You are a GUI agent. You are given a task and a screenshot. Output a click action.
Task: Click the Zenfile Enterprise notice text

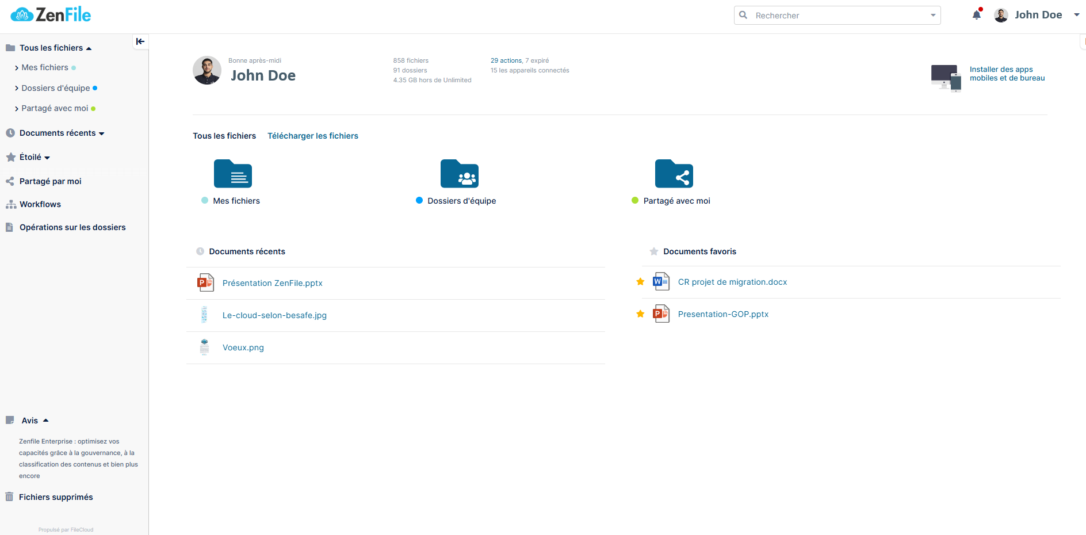(x=78, y=458)
